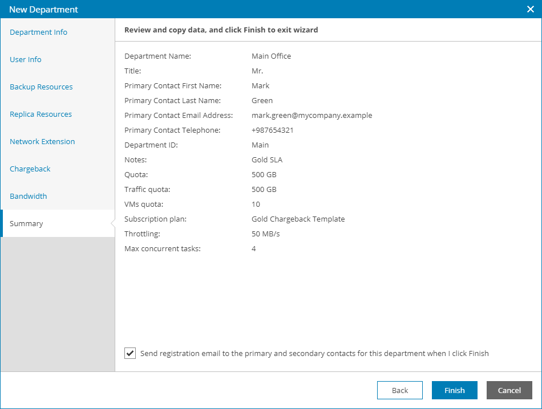The image size is (542, 409).
Task: Open the Bandwidth step
Action: (29, 197)
